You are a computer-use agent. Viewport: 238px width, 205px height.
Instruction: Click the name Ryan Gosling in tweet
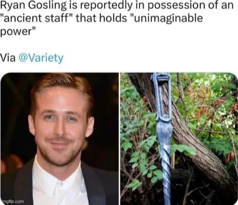tap(34, 6)
